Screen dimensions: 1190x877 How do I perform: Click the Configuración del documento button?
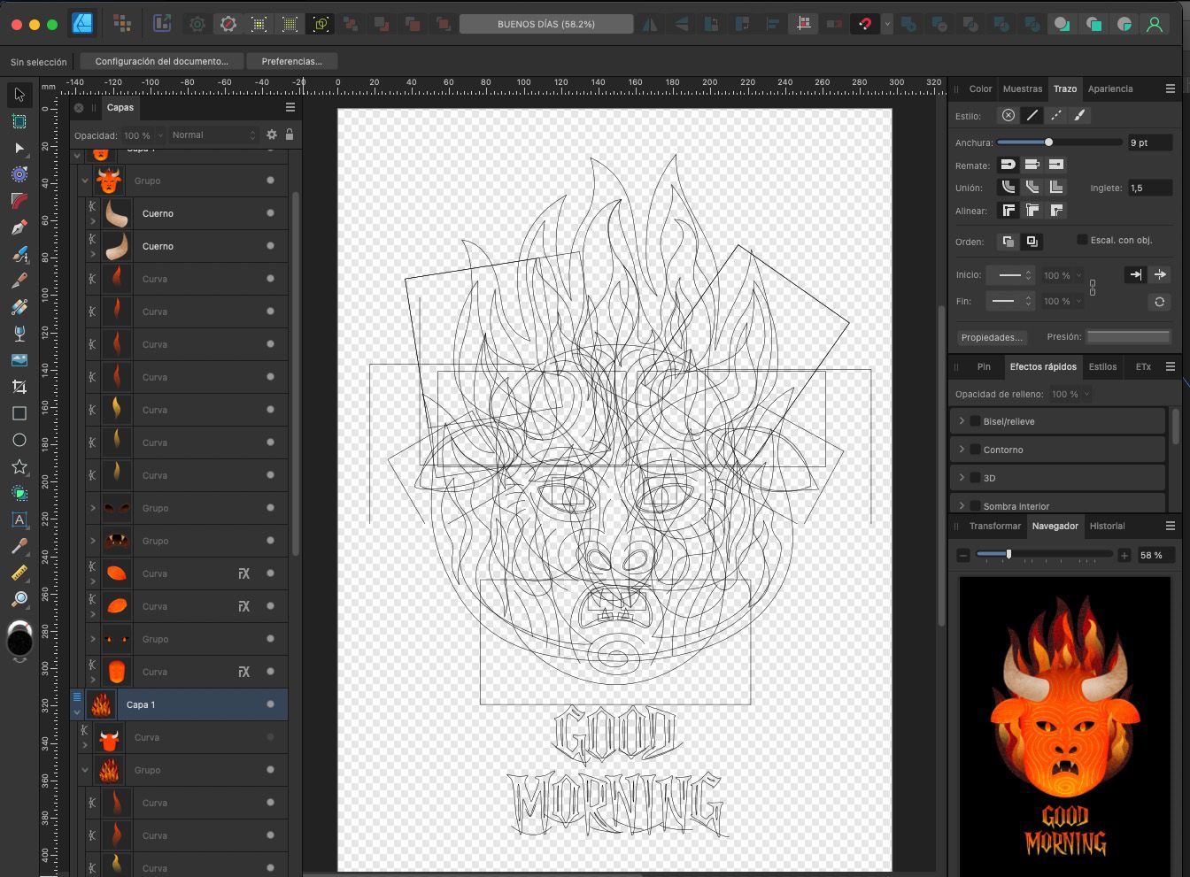pyautogui.click(x=161, y=61)
